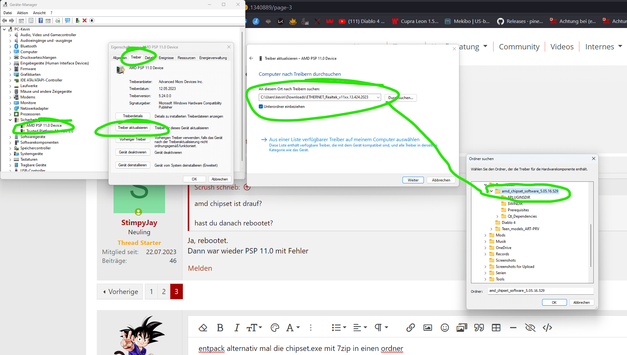The height and width of the screenshot is (355, 627).
Task: Click the Treiberdetails button
Action: (x=133, y=116)
